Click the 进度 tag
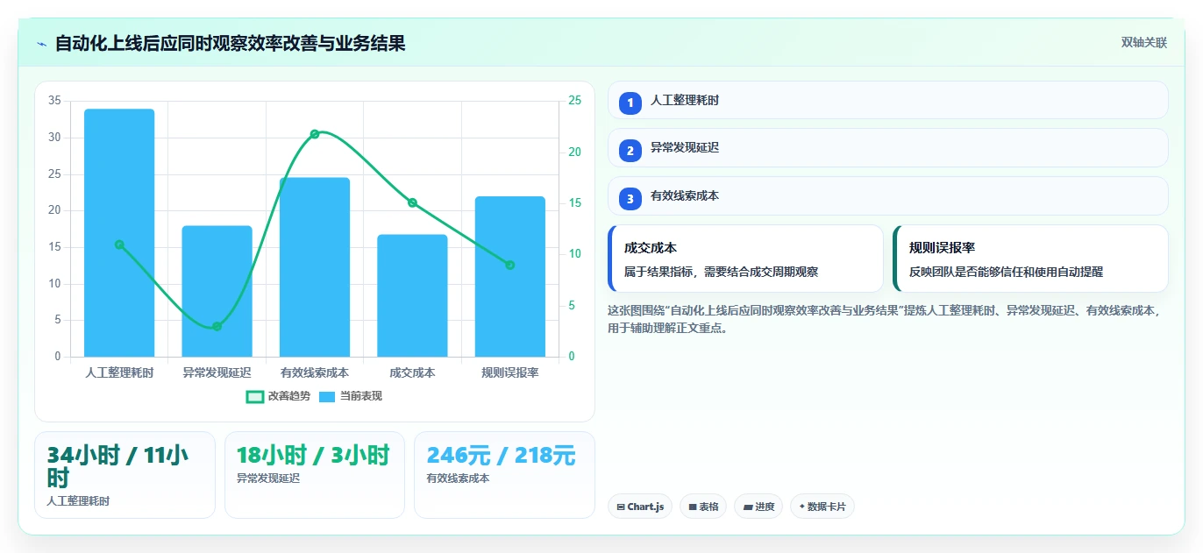Viewport: 1203px width, 553px height. (758, 507)
